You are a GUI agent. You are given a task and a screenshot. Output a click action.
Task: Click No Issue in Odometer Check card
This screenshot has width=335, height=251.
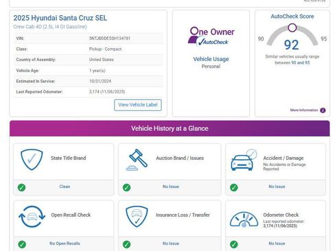pyautogui.click(x=277, y=243)
